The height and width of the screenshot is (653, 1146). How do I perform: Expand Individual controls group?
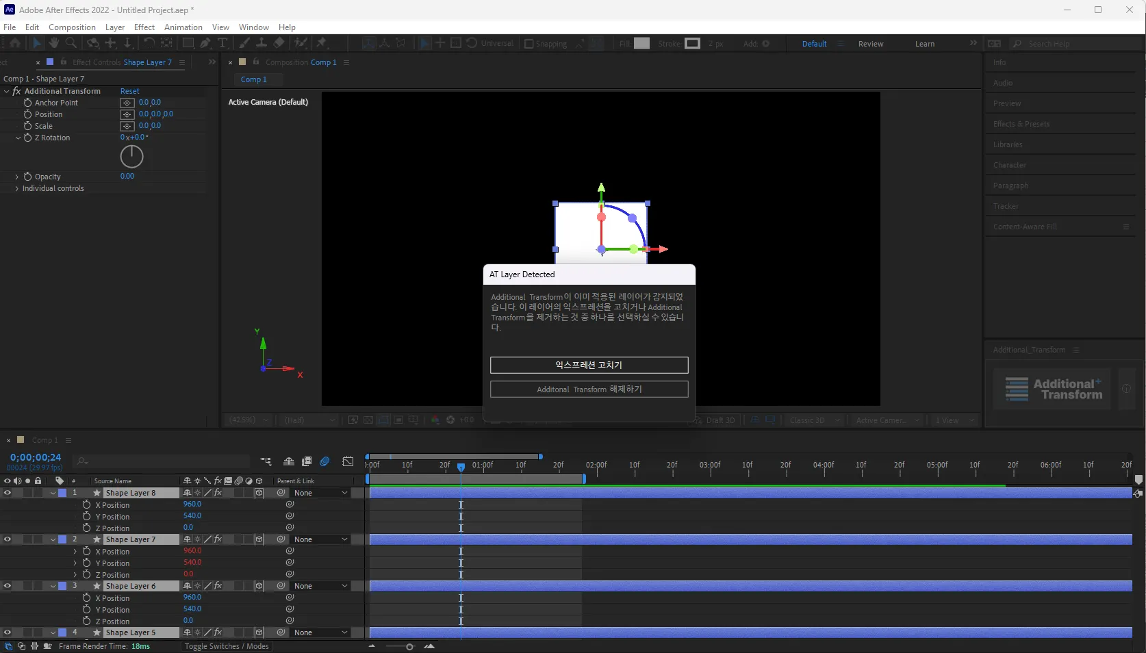(17, 188)
